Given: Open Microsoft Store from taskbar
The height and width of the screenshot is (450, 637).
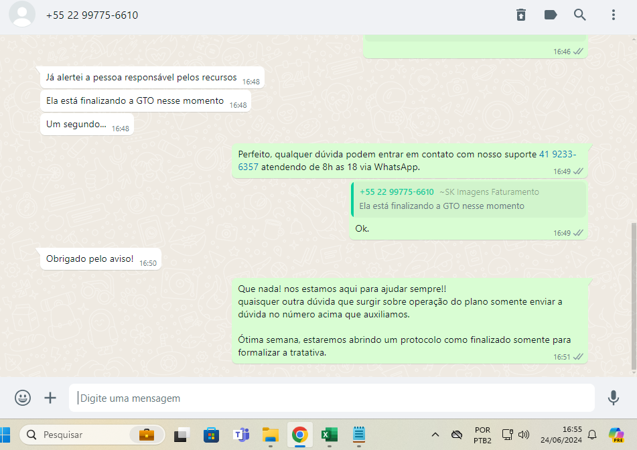Looking at the screenshot, I should pyautogui.click(x=211, y=435).
